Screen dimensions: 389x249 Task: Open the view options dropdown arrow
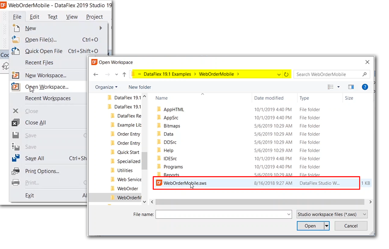point(339,87)
